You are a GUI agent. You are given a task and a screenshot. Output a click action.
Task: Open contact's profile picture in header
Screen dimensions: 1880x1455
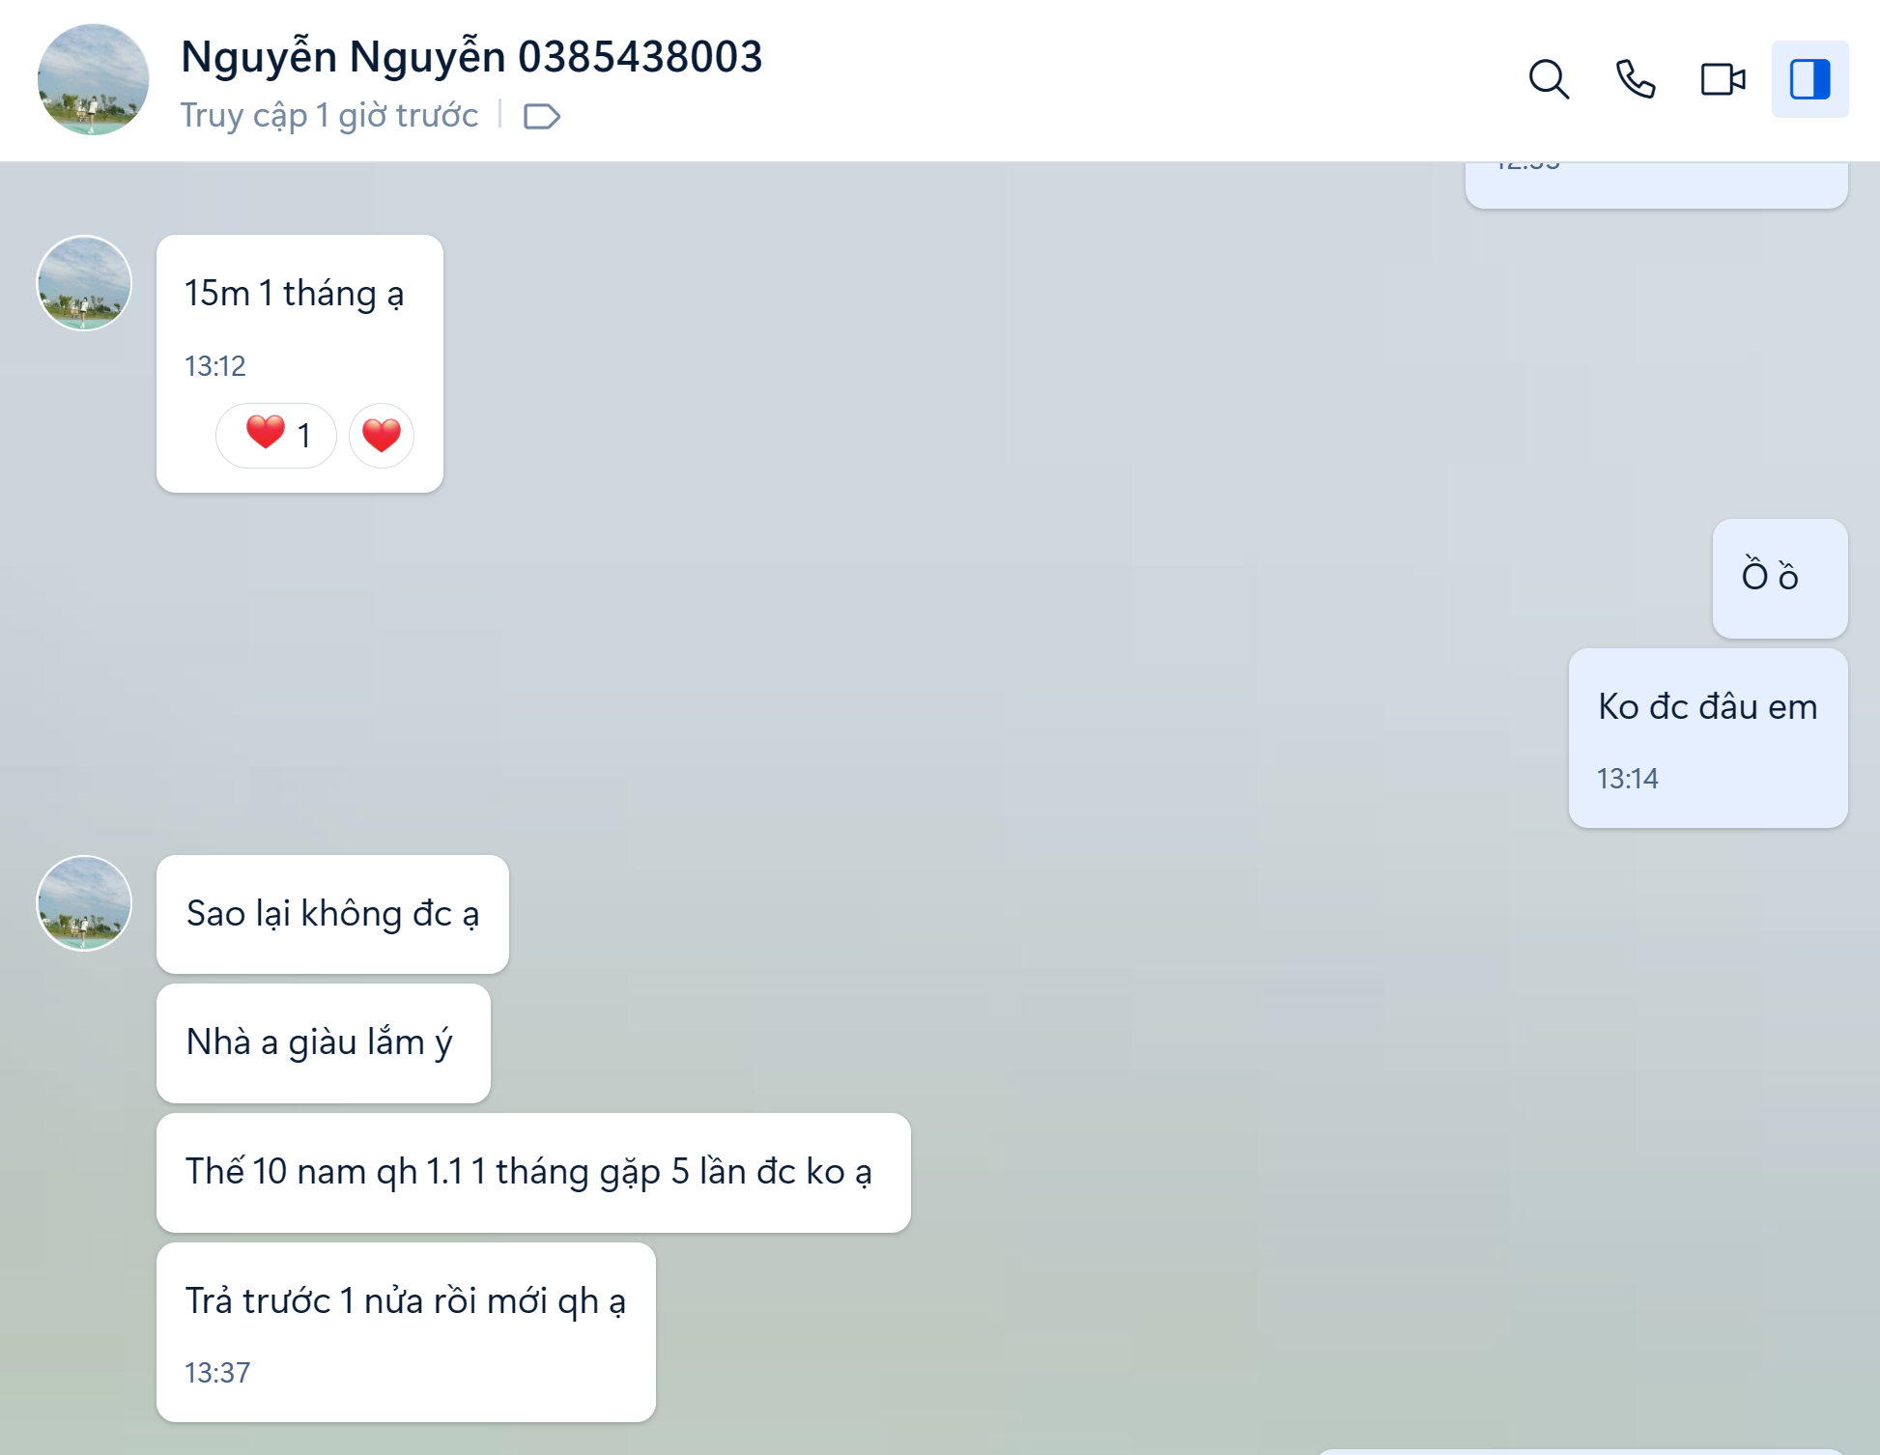coord(93,79)
